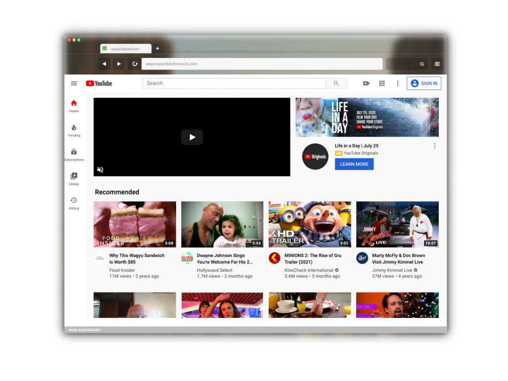Open the Life in a Day banner

367,117
